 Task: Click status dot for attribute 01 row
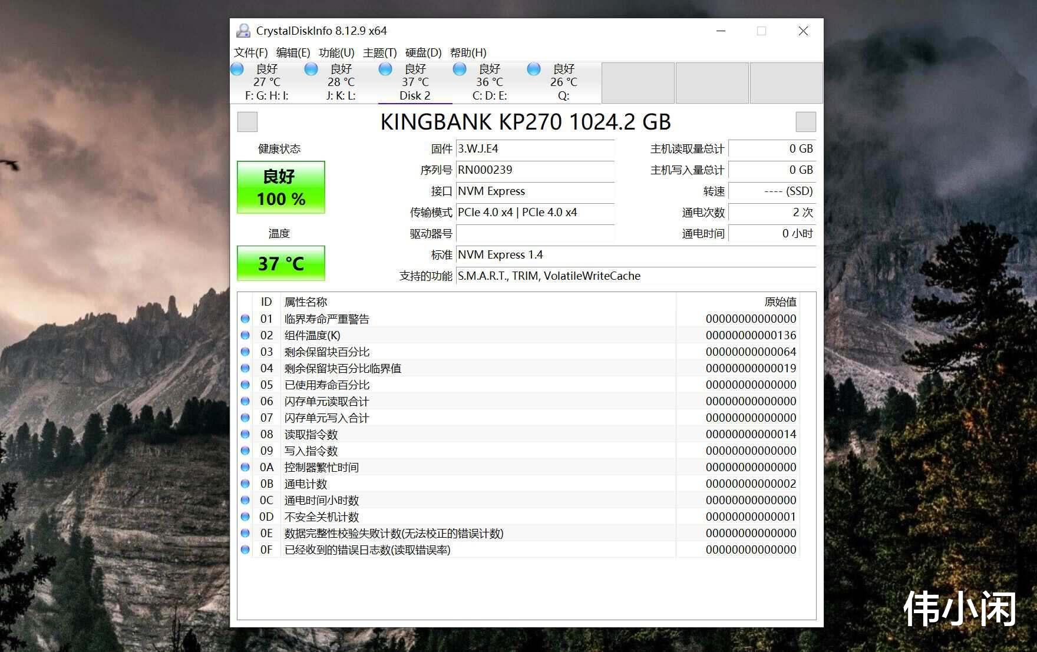(245, 319)
